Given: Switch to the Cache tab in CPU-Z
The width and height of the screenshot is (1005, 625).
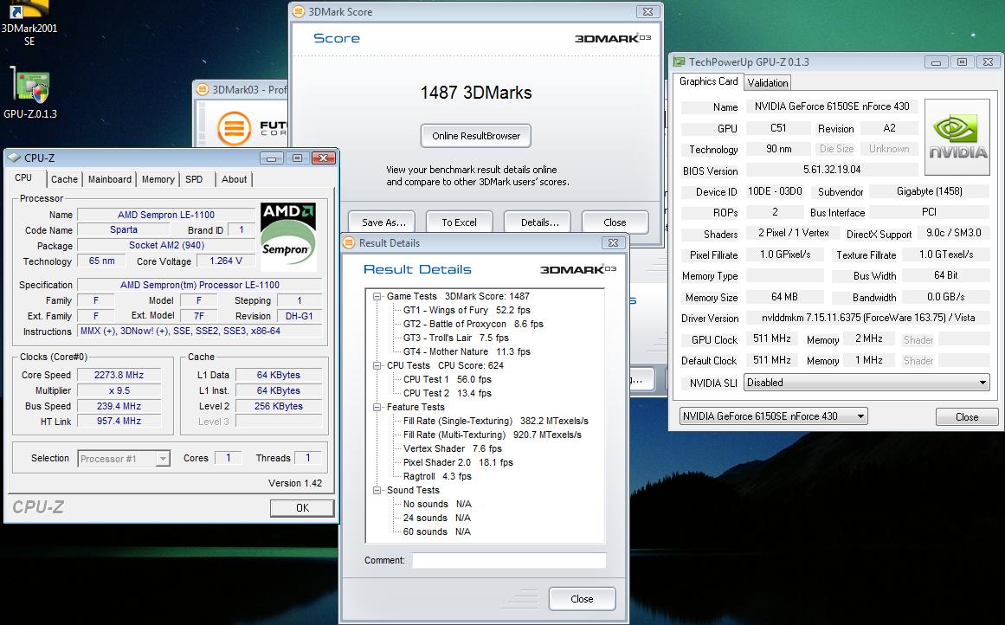Looking at the screenshot, I should pyautogui.click(x=64, y=179).
